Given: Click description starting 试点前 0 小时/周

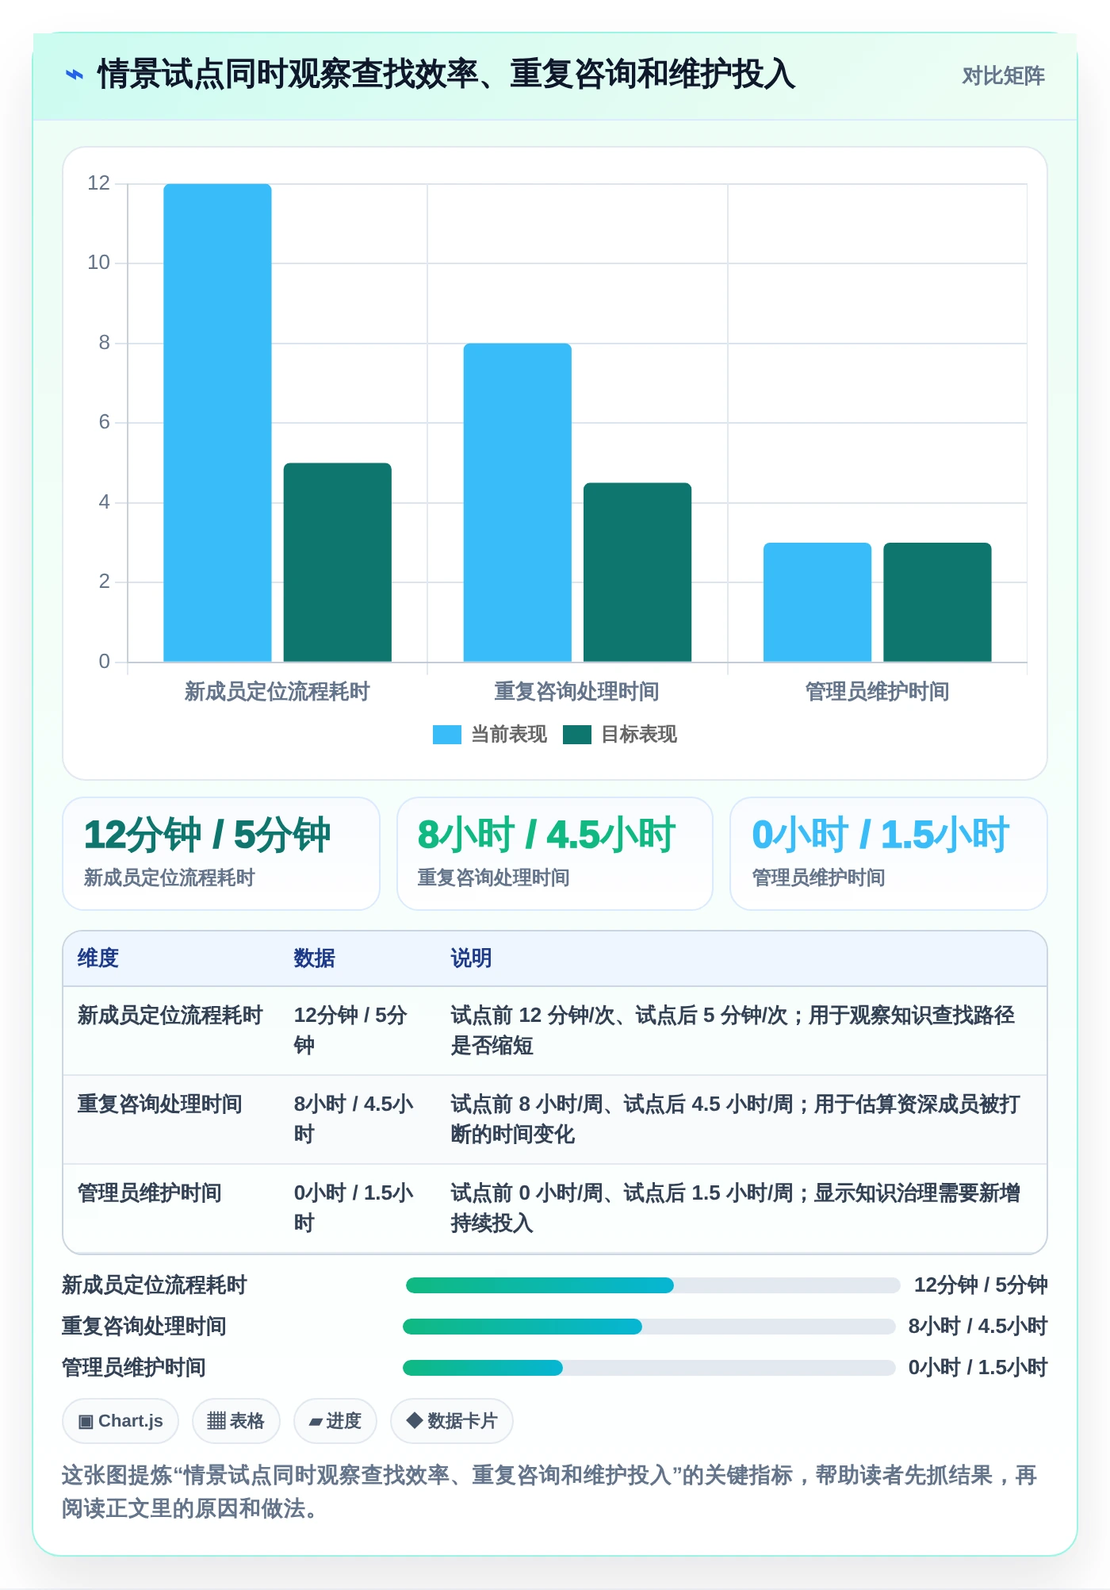Looking at the screenshot, I should (736, 1208).
